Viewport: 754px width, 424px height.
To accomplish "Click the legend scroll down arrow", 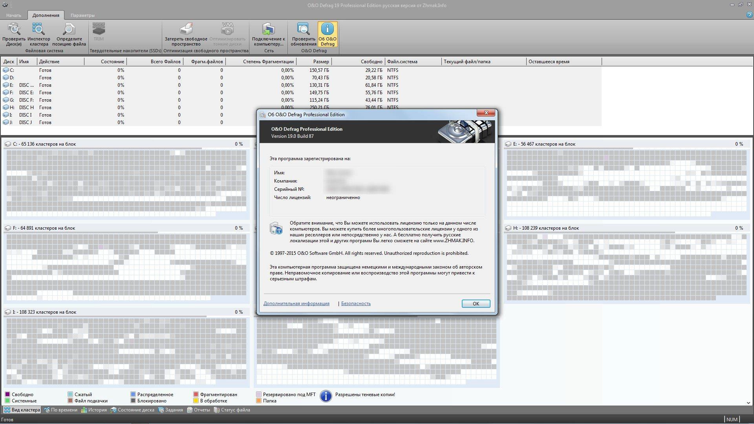I will coord(748,403).
